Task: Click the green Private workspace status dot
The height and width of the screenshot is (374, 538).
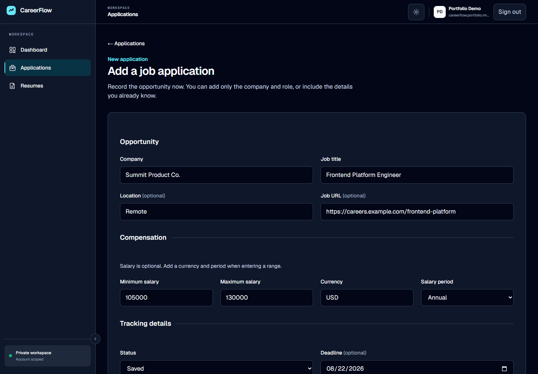Action: click(10, 356)
